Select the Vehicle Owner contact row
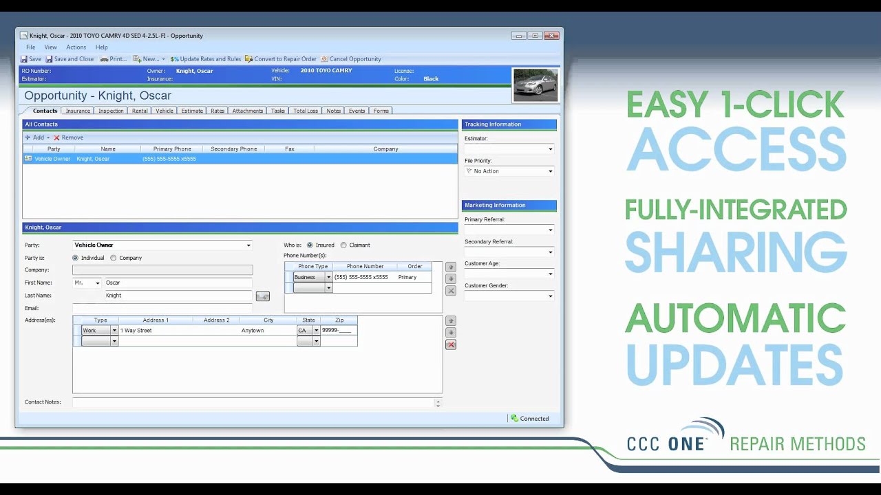Viewport: 881px width, 495px height. click(x=240, y=159)
